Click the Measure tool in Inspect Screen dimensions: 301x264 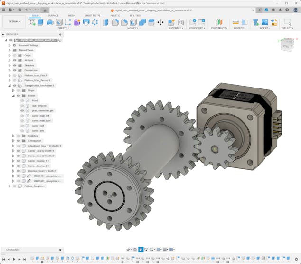tap(235, 22)
